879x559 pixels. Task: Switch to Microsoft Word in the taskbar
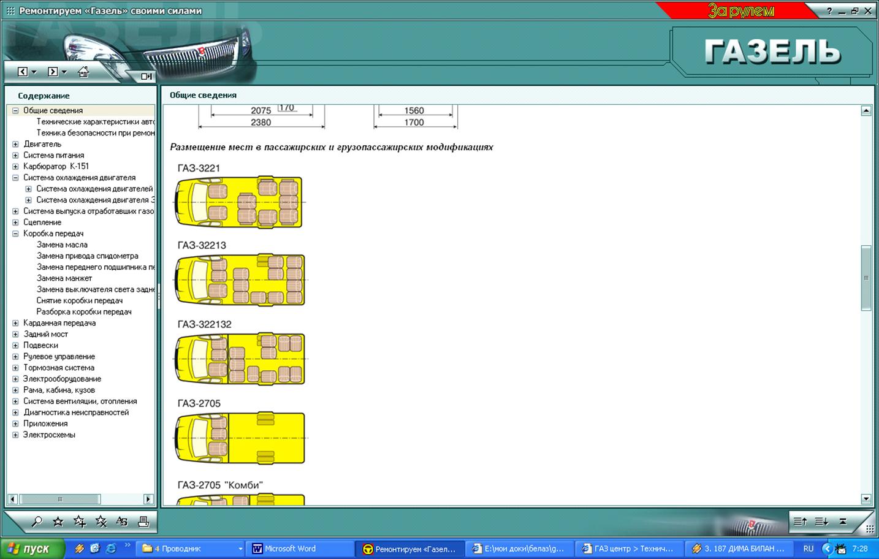coord(289,549)
